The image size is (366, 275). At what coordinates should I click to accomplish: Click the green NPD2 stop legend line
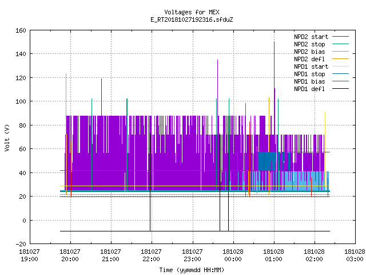340,44
